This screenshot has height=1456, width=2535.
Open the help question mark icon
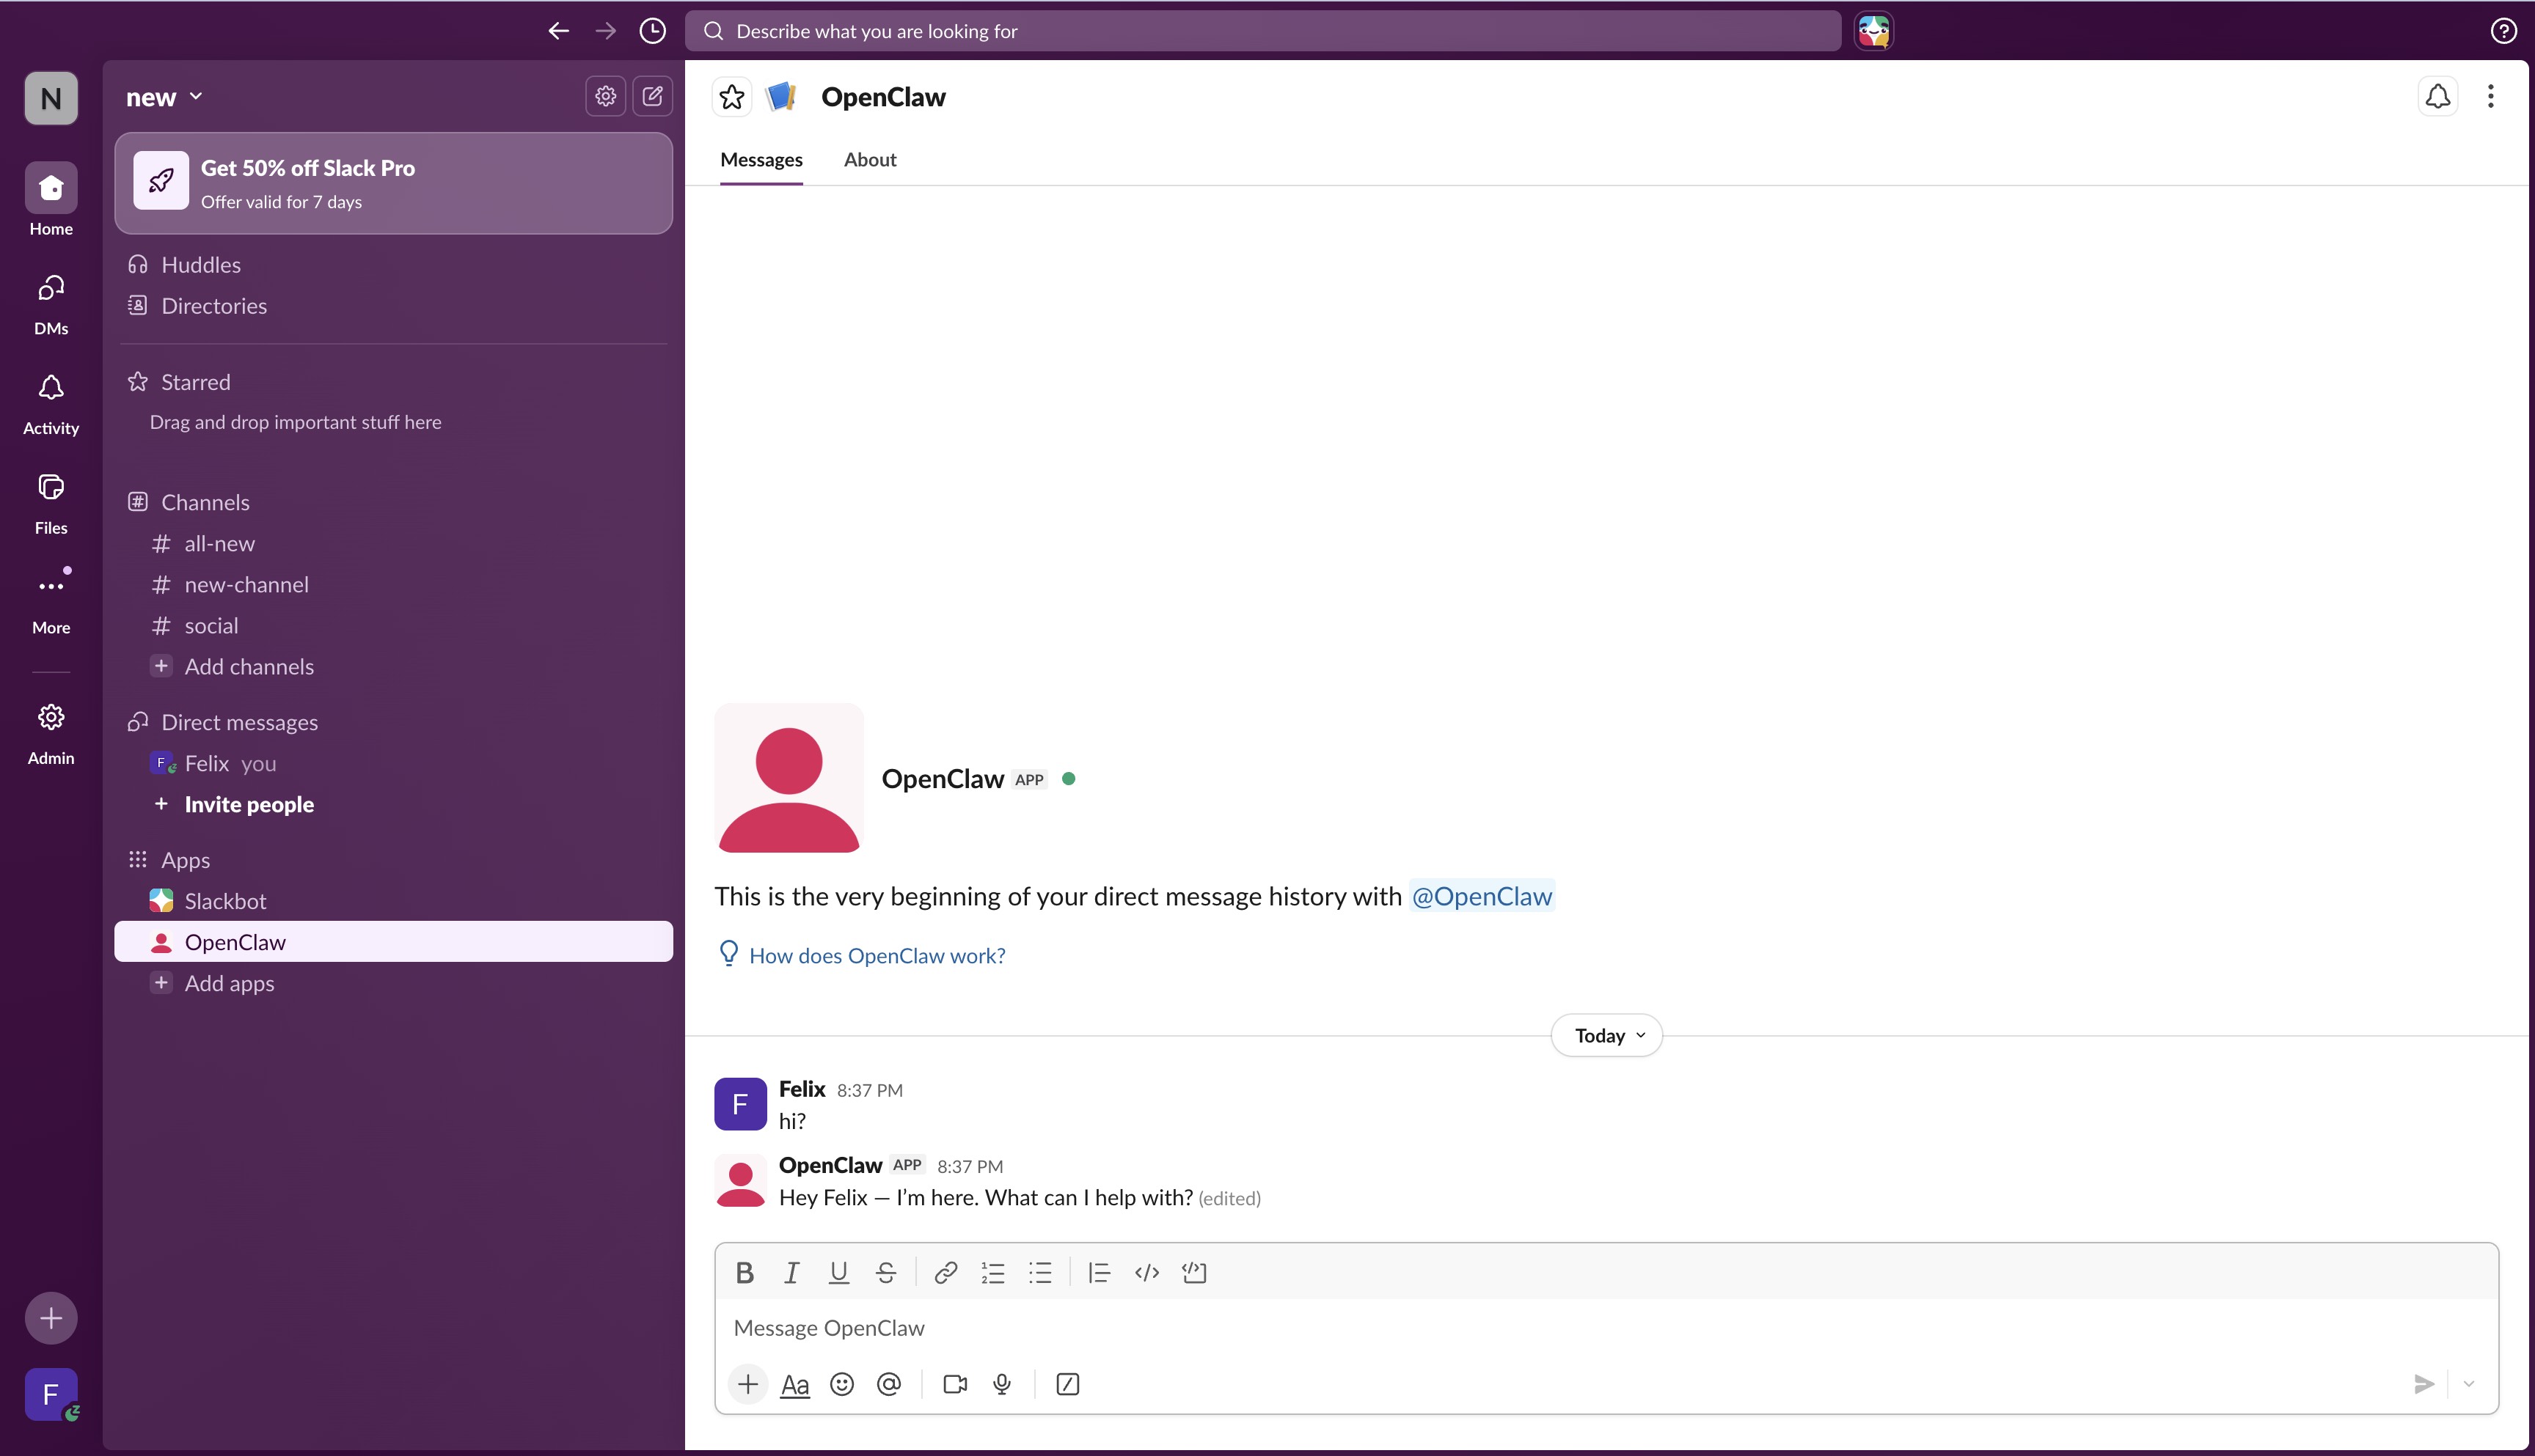point(2503,31)
